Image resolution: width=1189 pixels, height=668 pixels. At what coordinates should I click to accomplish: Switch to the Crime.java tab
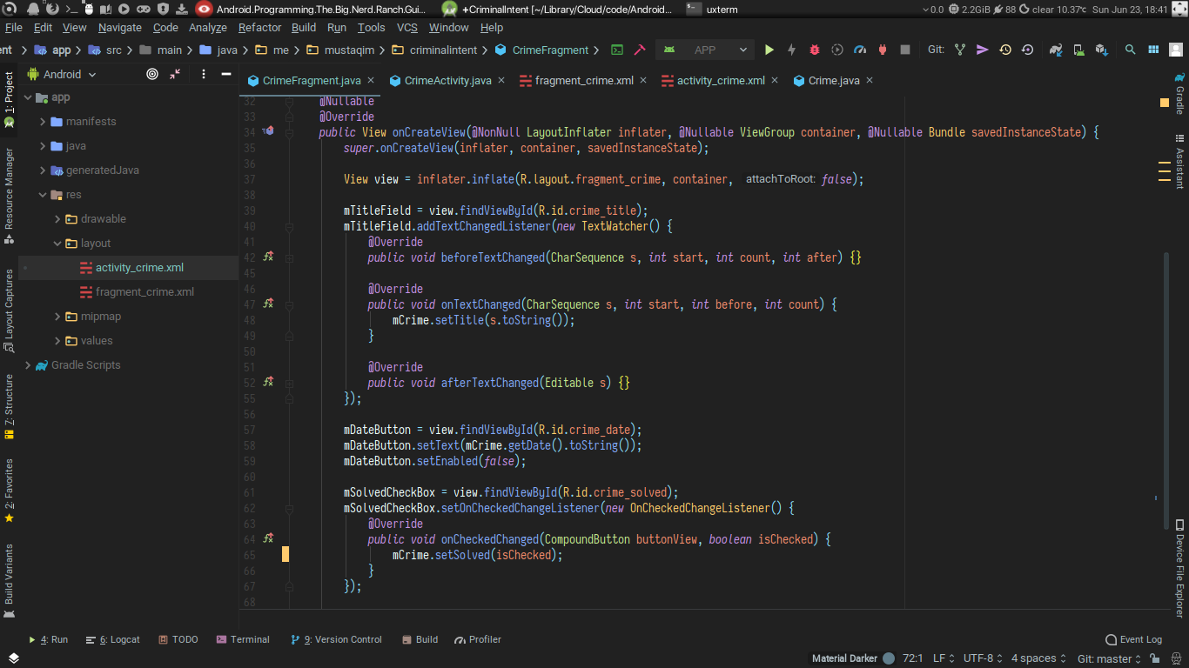point(833,81)
